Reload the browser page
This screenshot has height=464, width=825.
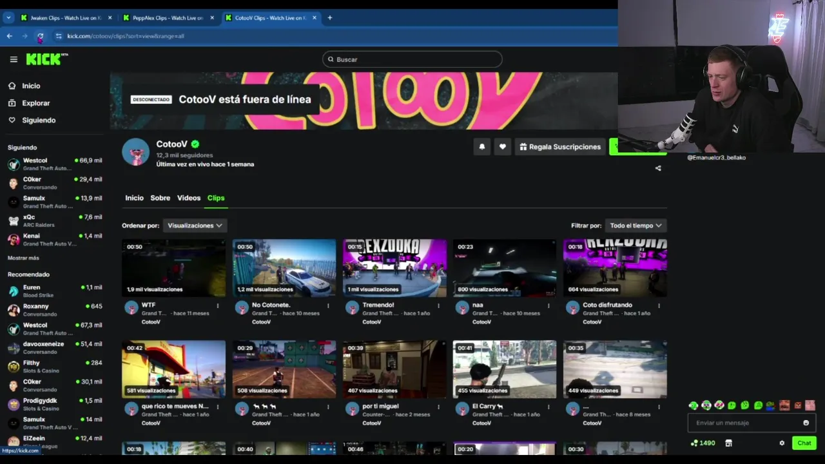tap(40, 36)
